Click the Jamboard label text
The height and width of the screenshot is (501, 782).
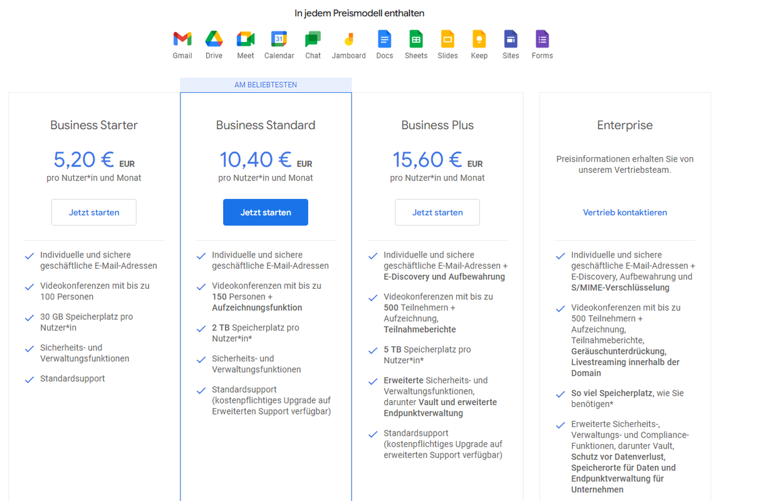click(349, 56)
